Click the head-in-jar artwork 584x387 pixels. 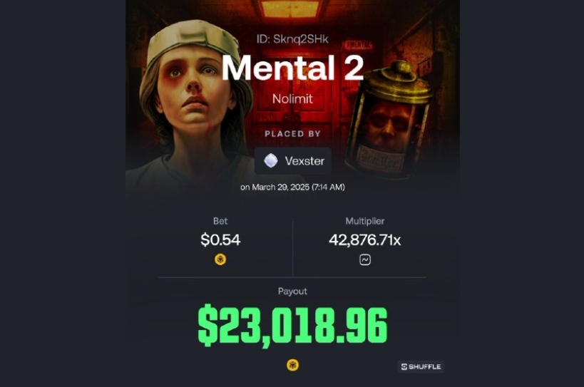click(389, 119)
